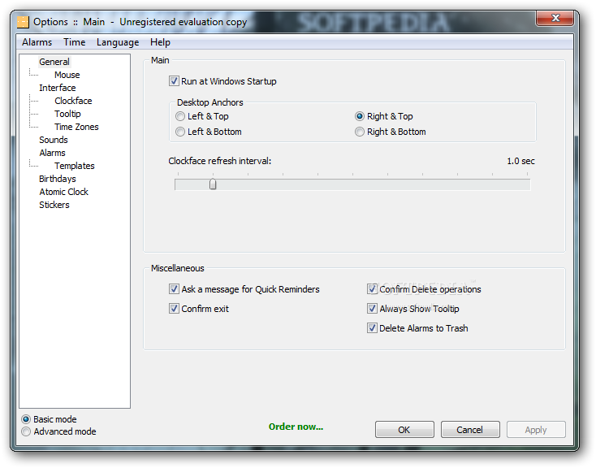The width and height of the screenshot is (596, 468).
Task: Toggle Always Show Tooltip option
Action: click(x=372, y=309)
